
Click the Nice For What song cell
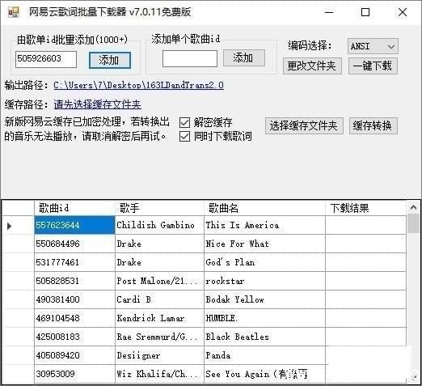tap(264, 244)
